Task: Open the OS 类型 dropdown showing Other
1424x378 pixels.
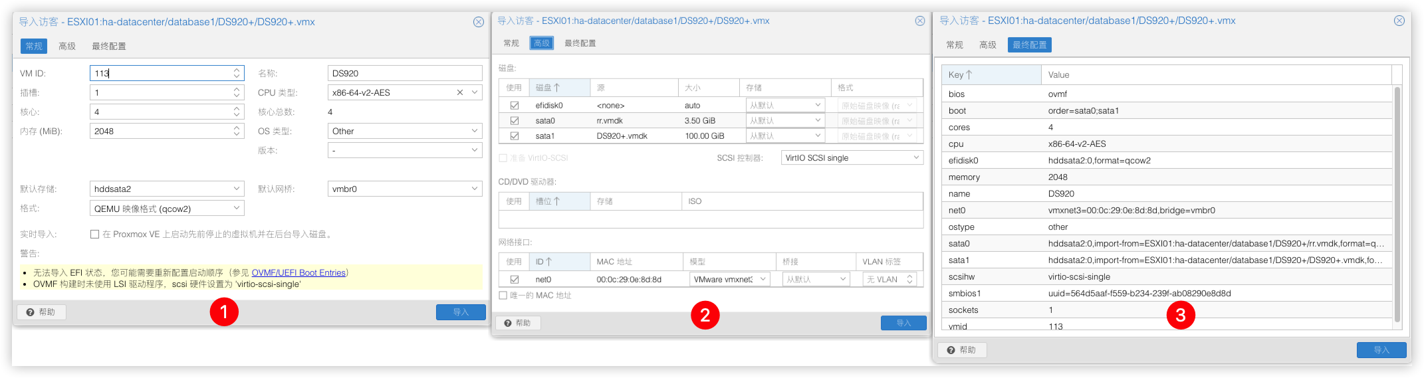Action: pyautogui.click(x=475, y=131)
